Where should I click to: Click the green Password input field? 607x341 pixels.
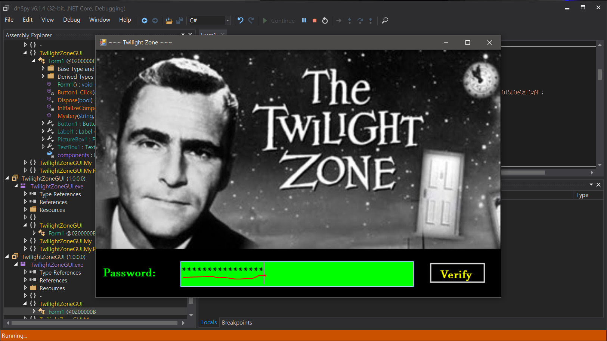[x=297, y=274]
